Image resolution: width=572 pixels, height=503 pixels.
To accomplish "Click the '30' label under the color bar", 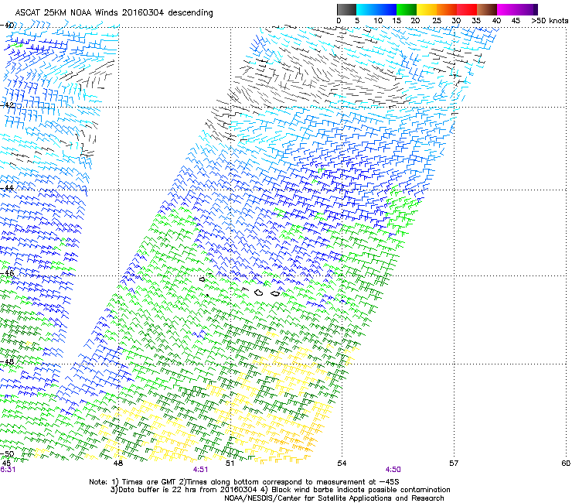I will click(x=456, y=21).
